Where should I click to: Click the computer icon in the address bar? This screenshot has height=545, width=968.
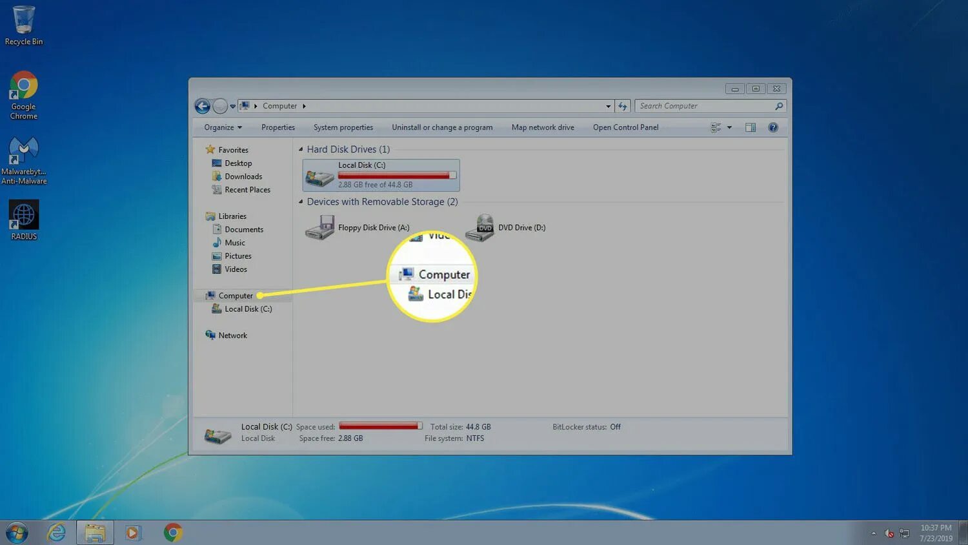pyautogui.click(x=245, y=106)
